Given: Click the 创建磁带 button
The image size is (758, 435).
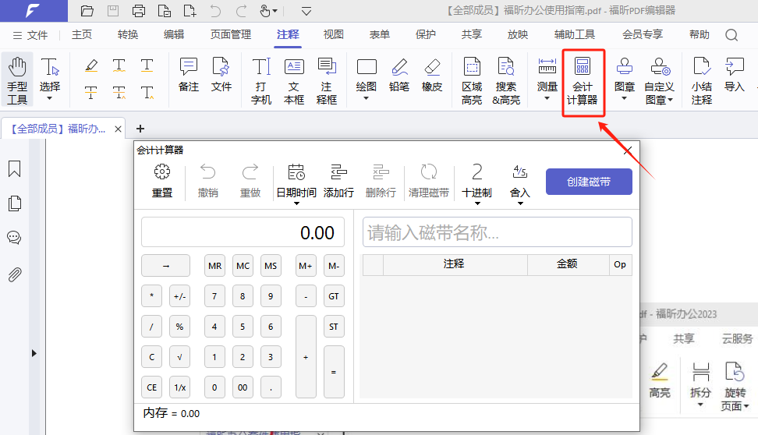Looking at the screenshot, I should (589, 182).
